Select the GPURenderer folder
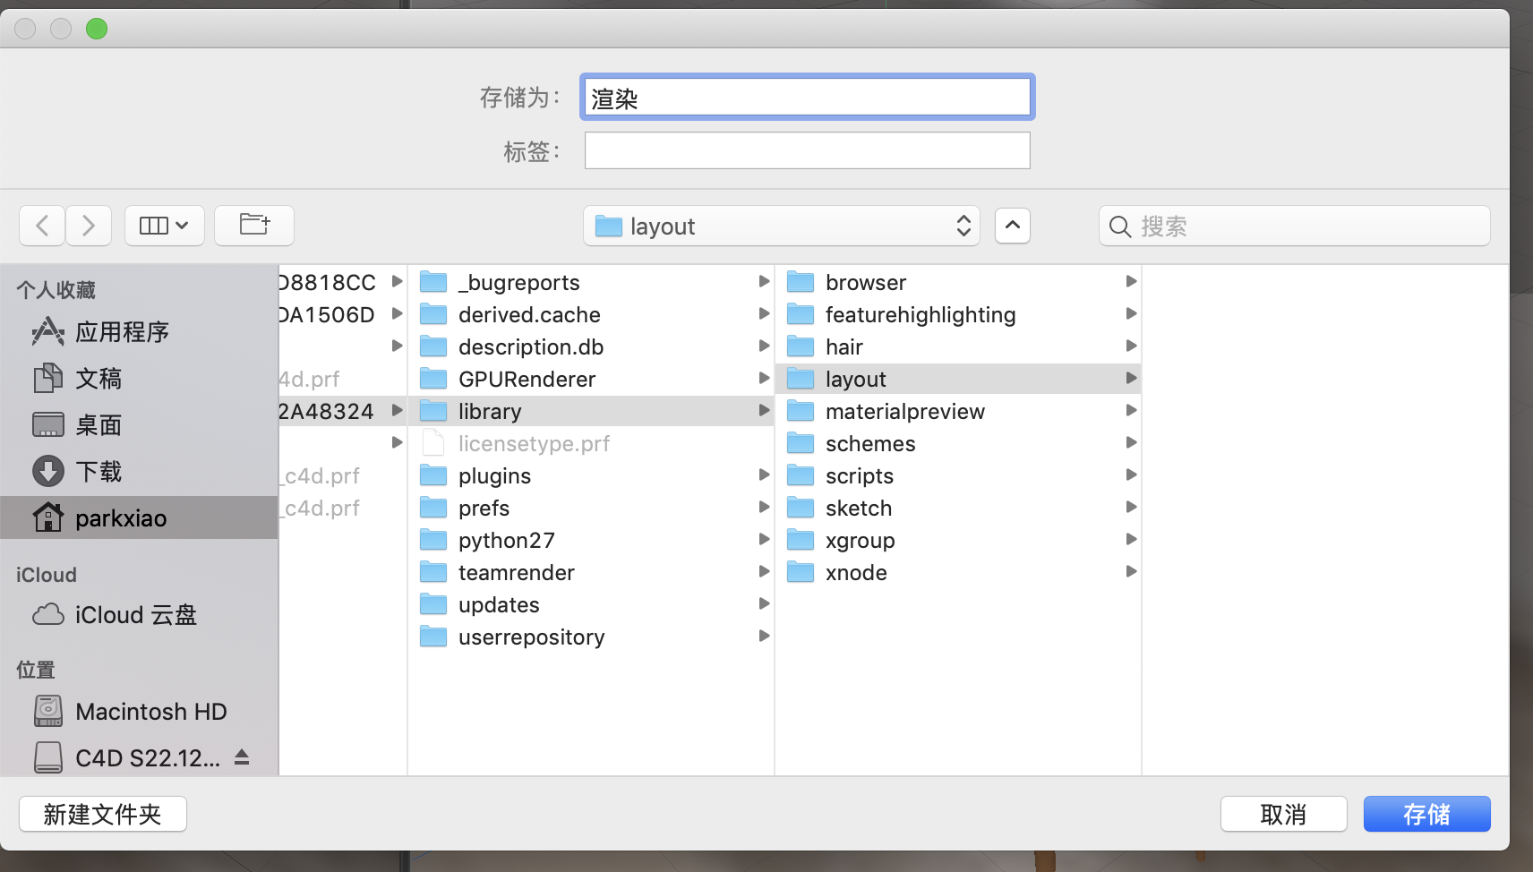 click(x=591, y=379)
